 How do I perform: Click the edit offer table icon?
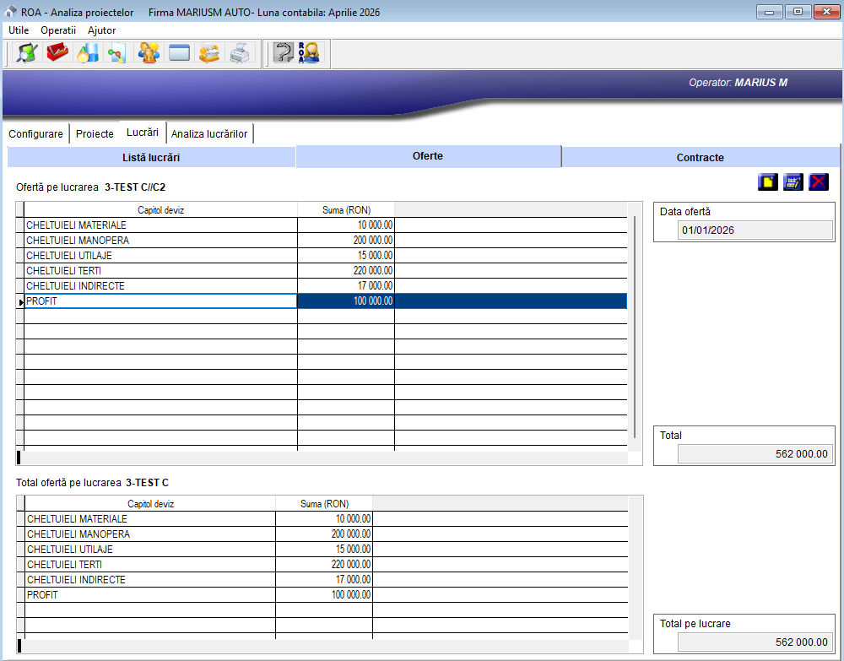pos(793,182)
